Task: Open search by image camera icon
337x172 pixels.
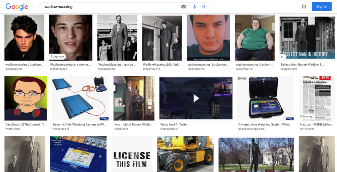Action: click(x=183, y=7)
